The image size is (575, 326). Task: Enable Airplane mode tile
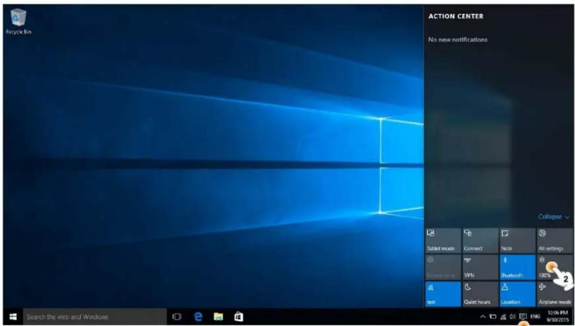click(x=555, y=294)
